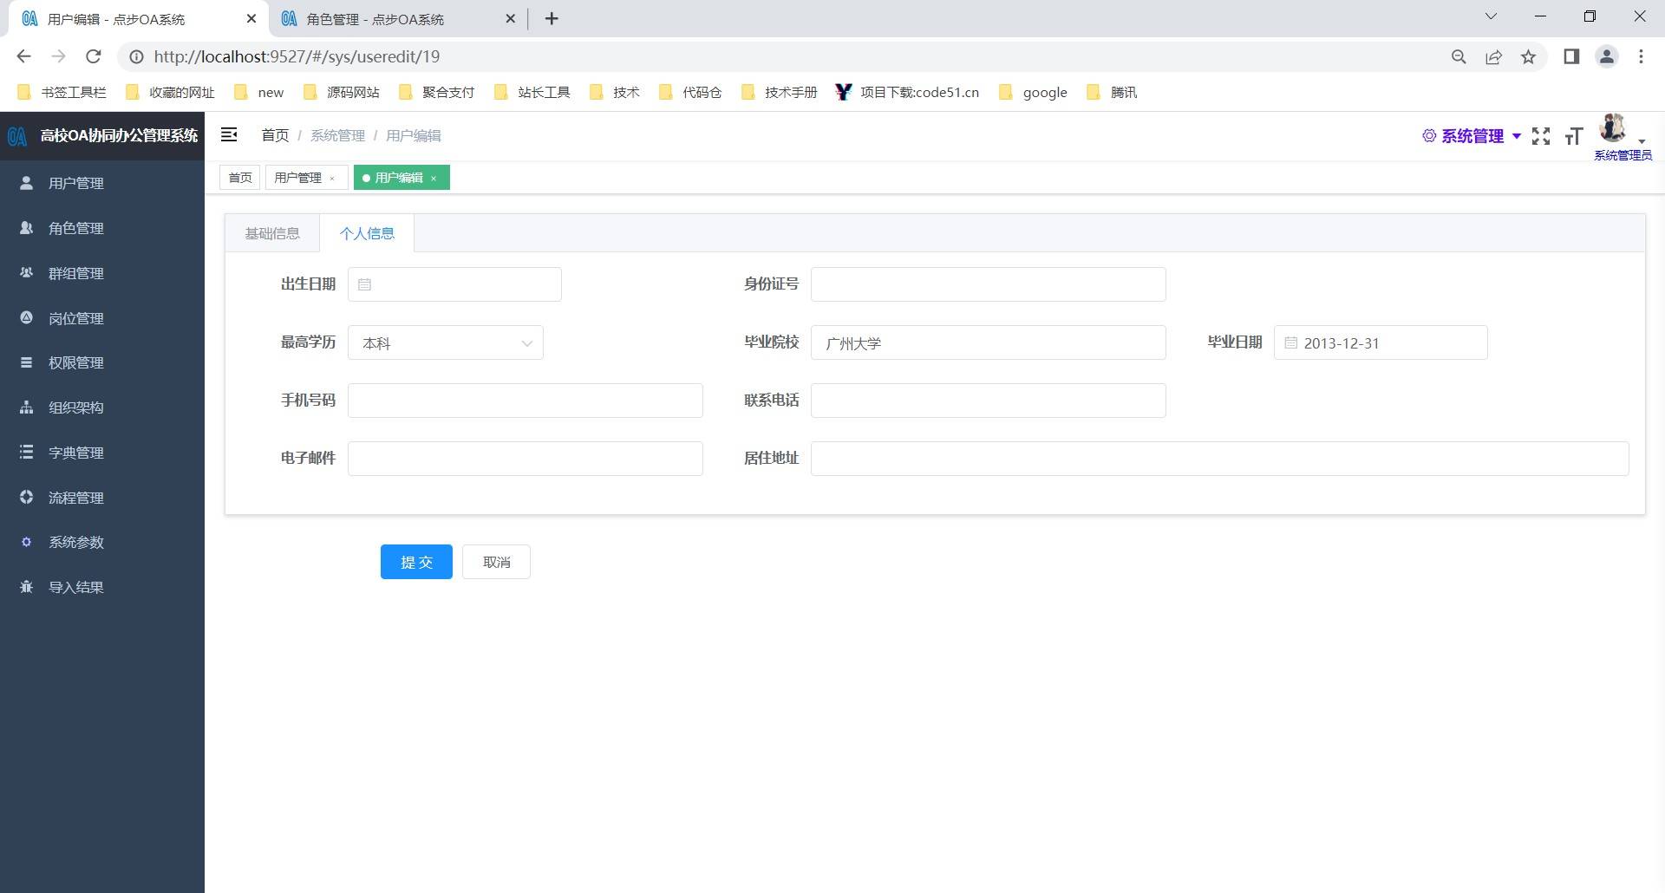Click the calendar icon in 出生日期 field

click(364, 284)
